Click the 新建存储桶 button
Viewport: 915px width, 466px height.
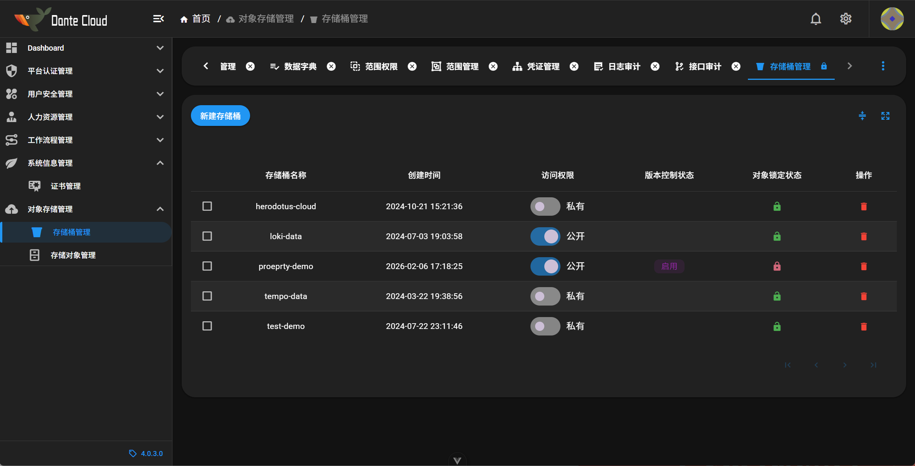tap(220, 115)
